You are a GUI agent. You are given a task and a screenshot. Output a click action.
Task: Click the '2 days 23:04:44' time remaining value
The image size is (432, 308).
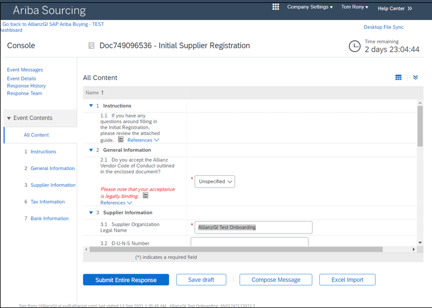tap(392, 50)
